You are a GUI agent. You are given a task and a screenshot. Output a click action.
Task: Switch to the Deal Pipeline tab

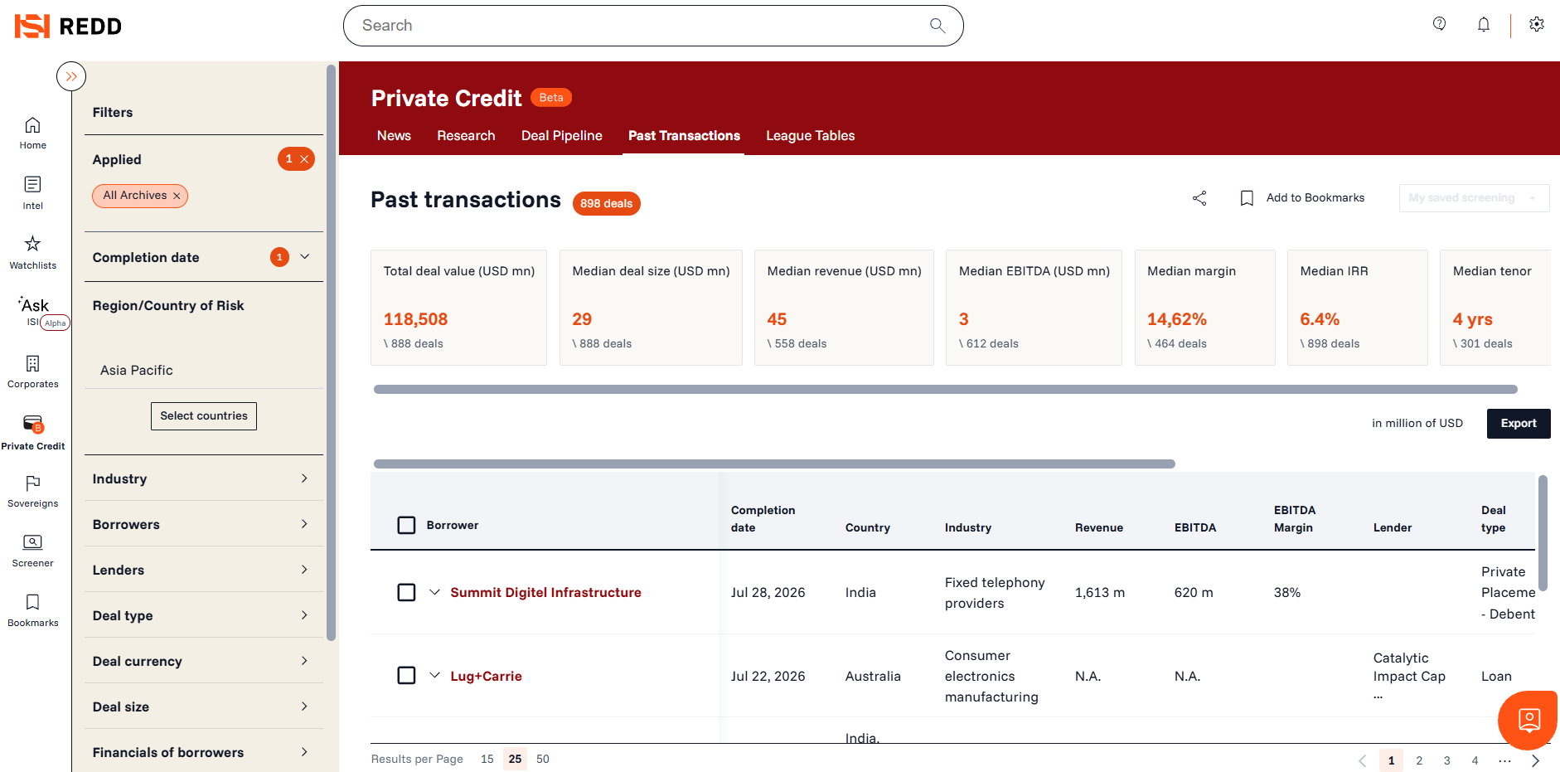562,136
